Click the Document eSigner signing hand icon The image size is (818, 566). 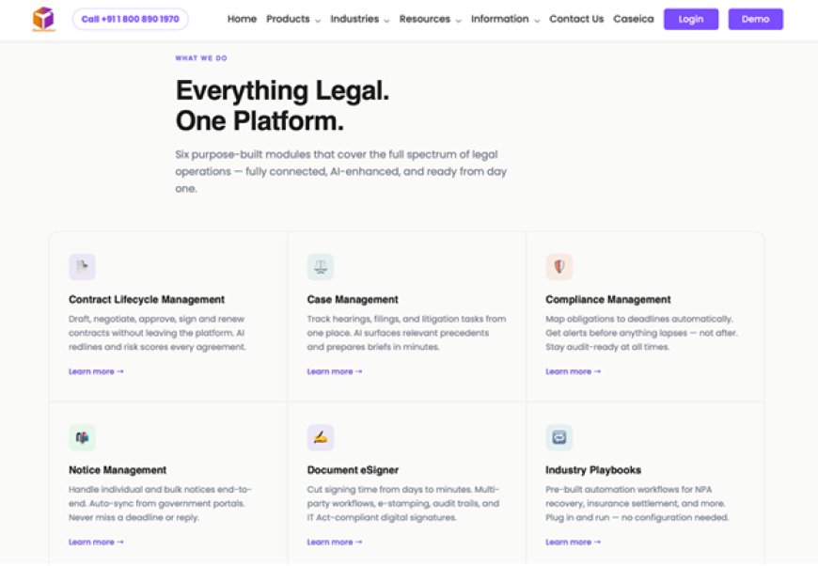click(321, 438)
